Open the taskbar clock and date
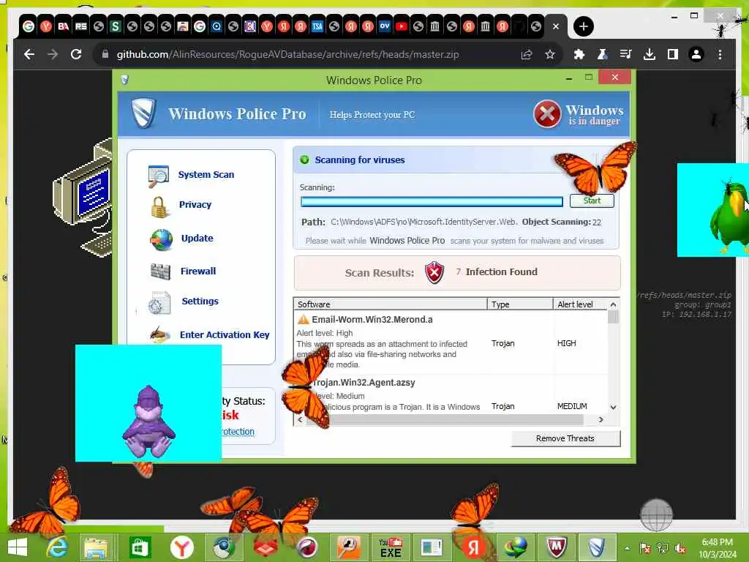The height and width of the screenshot is (562, 749). click(718, 548)
